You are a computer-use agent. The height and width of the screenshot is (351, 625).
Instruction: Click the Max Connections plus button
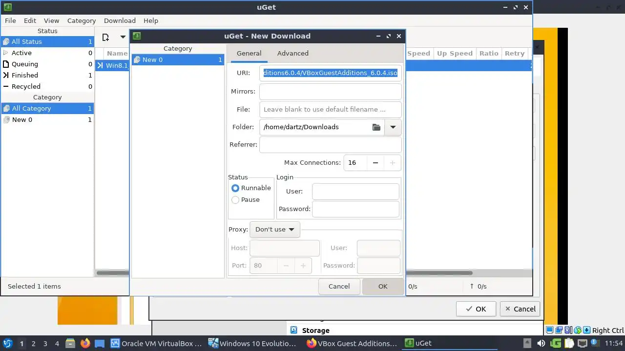pos(393,163)
